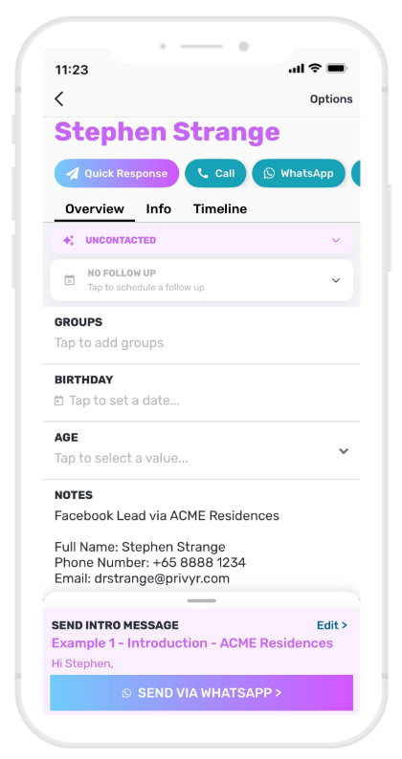Image resolution: width=402 pixels, height=759 pixels.
Task: Tap the WhatsApp logo icon in action row
Action: coord(269,173)
